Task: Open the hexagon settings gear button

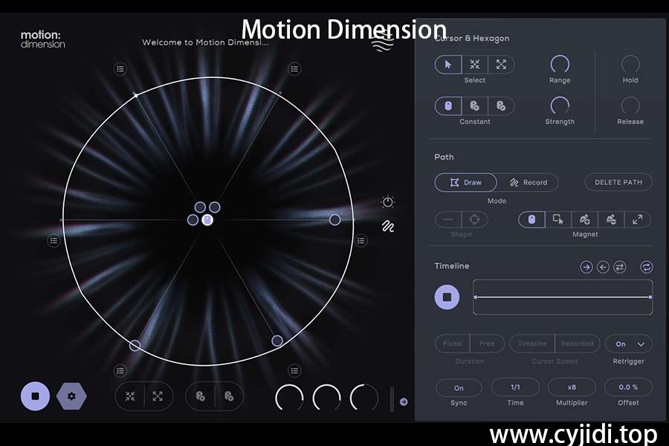Action: [x=71, y=396]
